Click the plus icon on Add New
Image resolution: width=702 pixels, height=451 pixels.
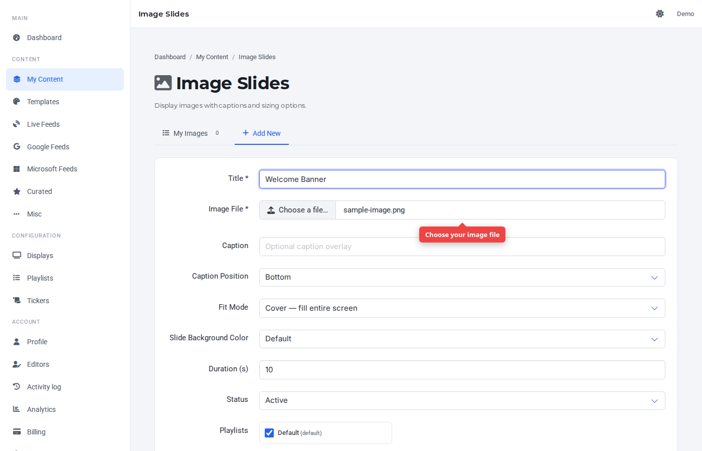[x=246, y=133]
